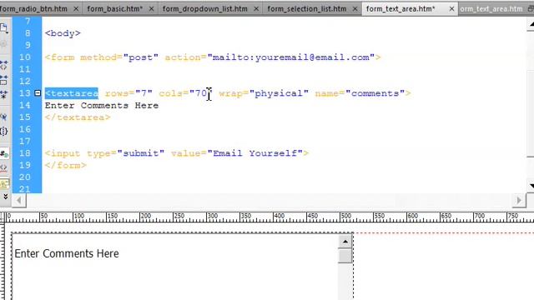Click the Show Code Navigator icon
534x300 pixels.
point(3,44)
